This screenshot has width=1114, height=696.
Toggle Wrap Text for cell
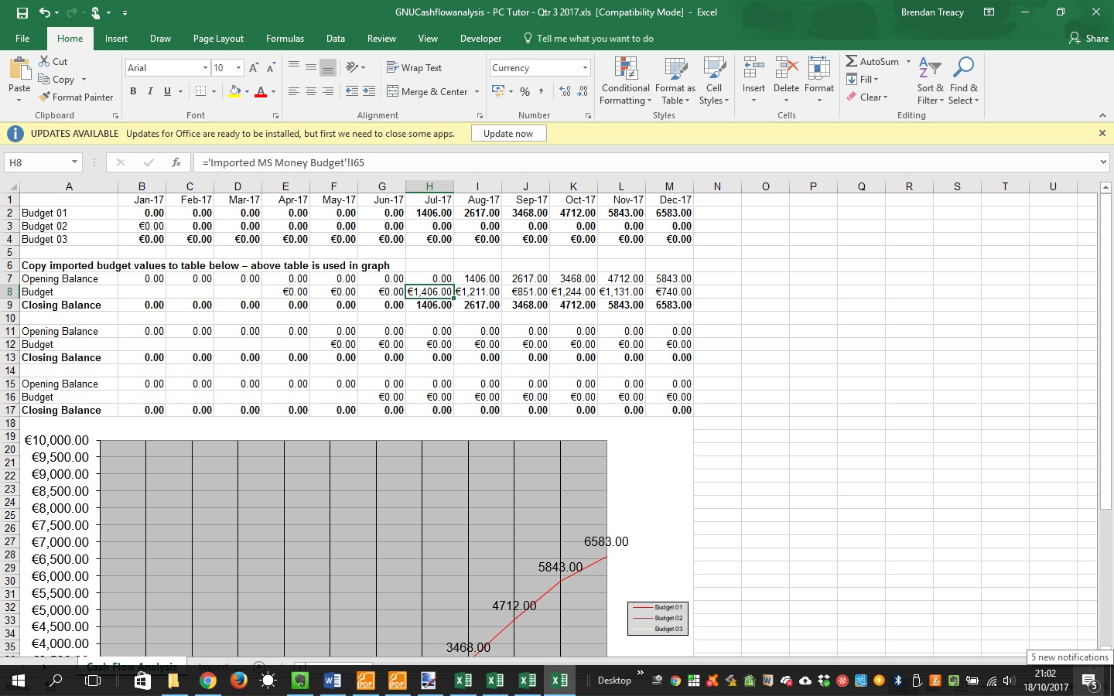414,68
